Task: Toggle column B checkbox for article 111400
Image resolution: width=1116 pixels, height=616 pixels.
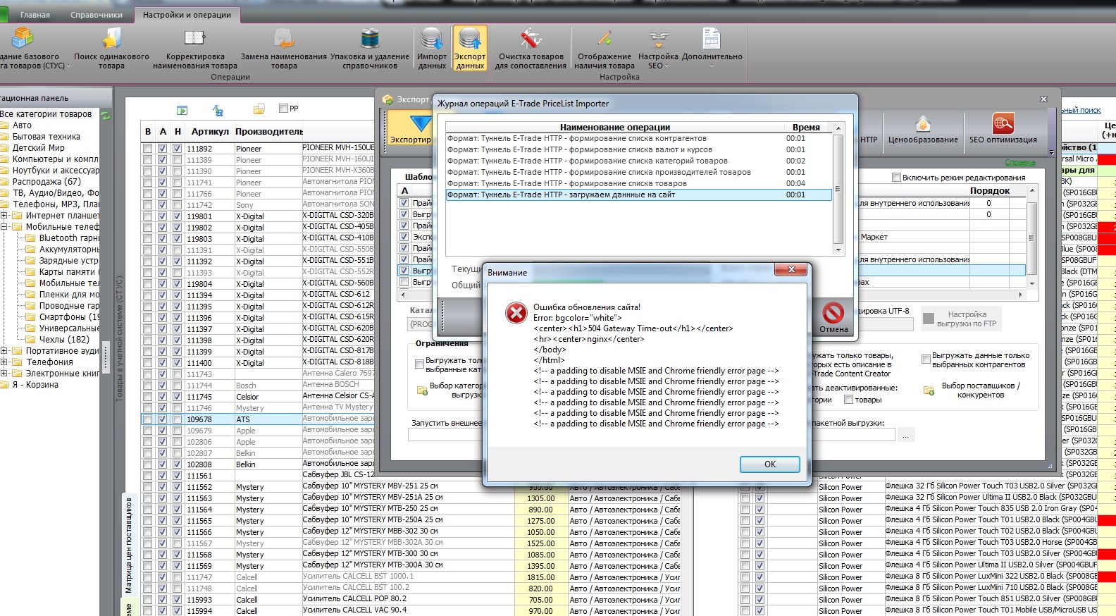Action: (147, 363)
